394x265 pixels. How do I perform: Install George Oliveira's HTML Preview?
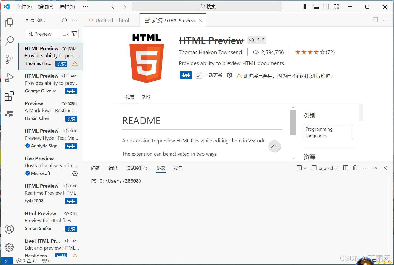click(x=71, y=91)
